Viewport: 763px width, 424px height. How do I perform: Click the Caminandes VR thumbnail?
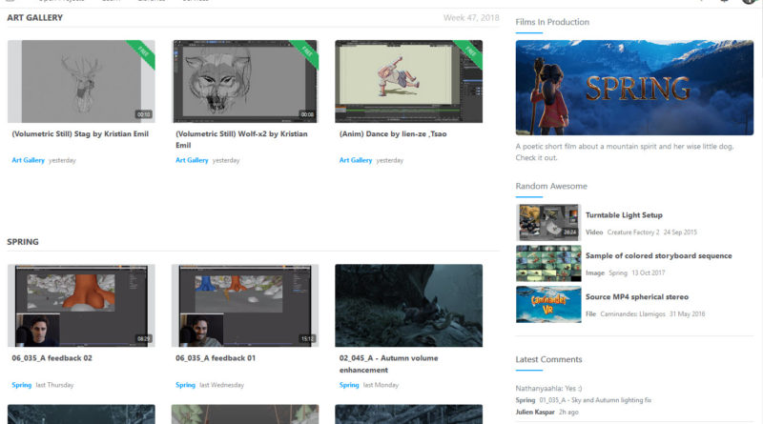click(x=548, y=304)
